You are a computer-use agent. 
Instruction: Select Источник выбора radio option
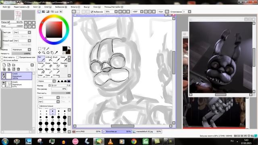pyautogui.click(x=2, y=60)
